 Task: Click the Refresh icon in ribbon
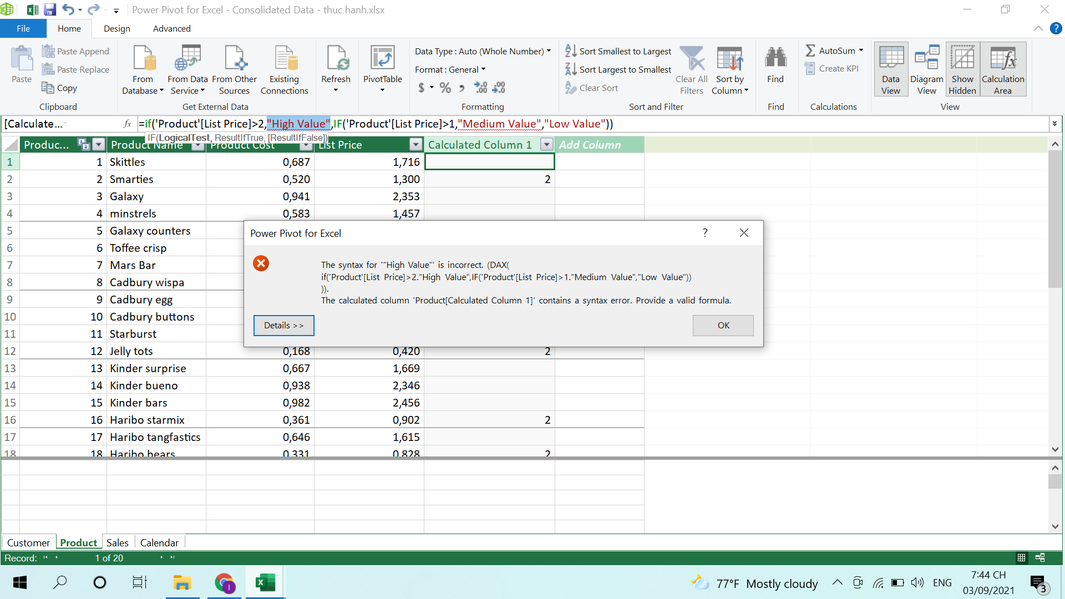(x=336, y=59)
